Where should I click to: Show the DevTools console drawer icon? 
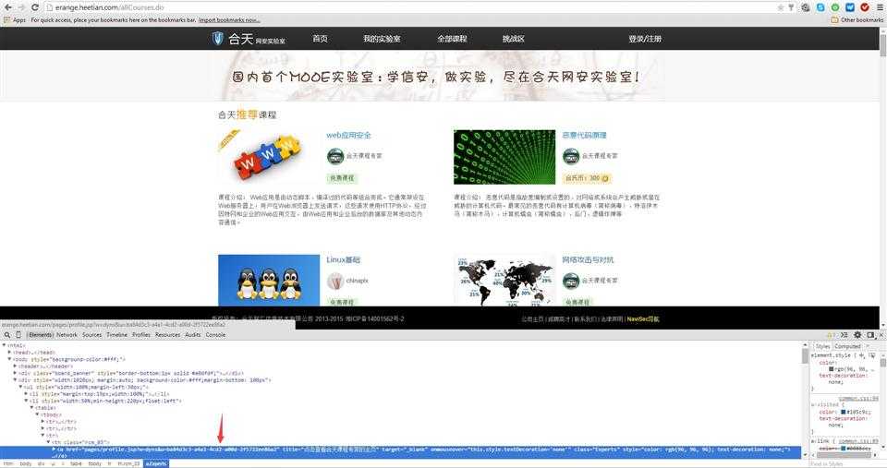click(x=844, y=334)
